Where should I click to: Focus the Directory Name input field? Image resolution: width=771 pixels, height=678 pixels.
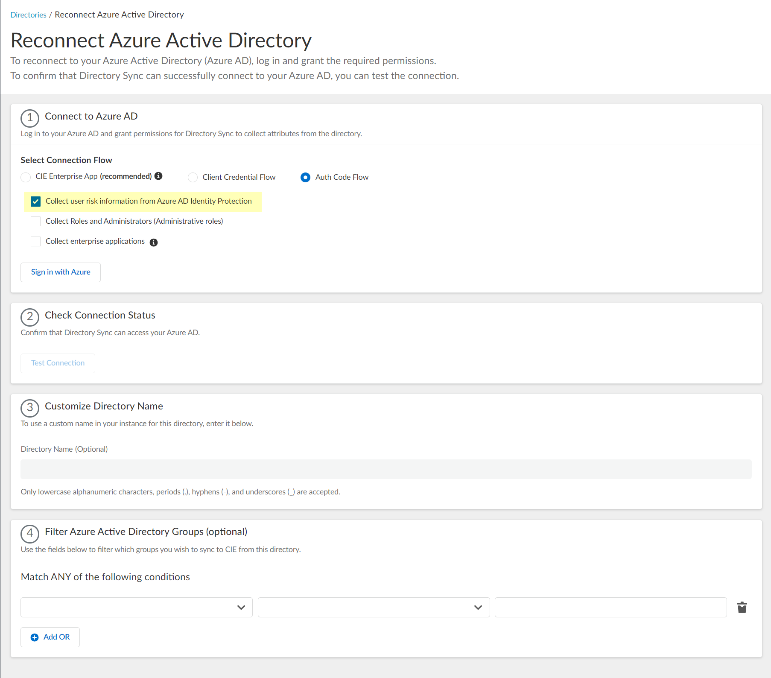(x=386, y=469)
